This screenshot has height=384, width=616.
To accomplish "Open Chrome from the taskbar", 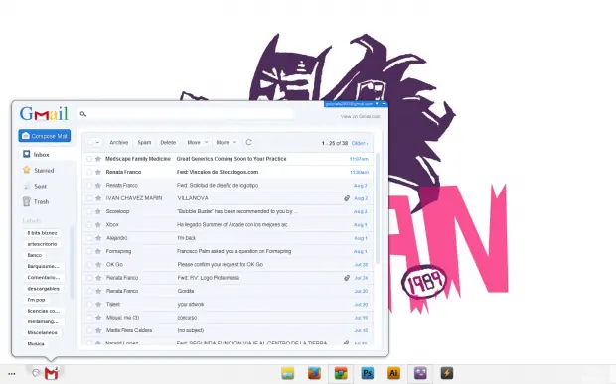I will pyautogui.click(x=341, y=373).
